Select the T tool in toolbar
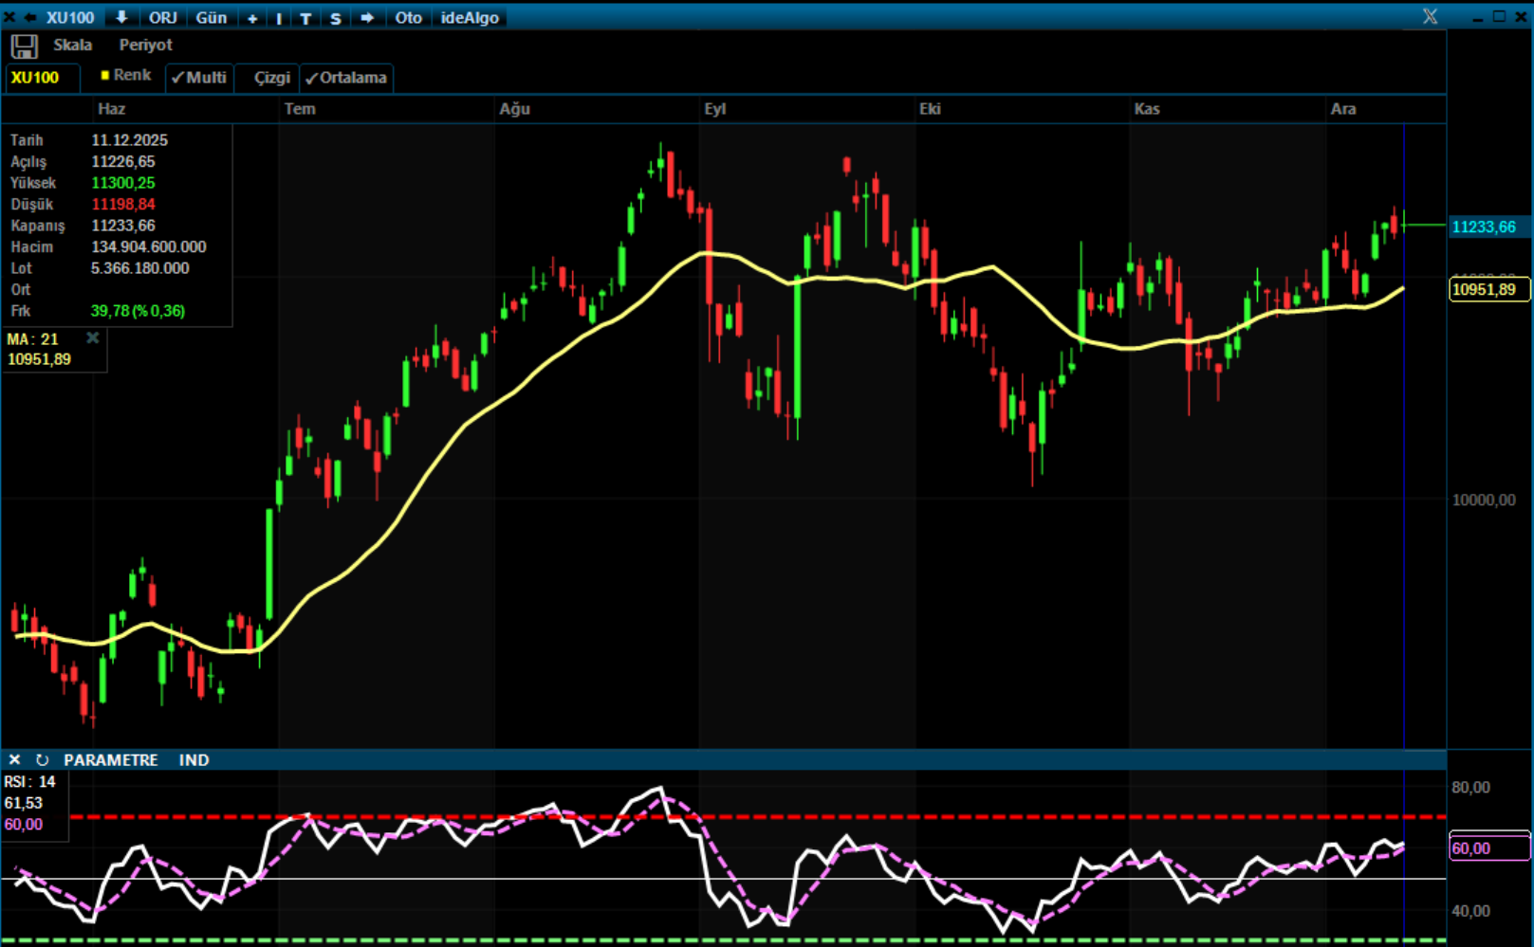Screen dimensions: 1534x947 click(x=305, y=18)
